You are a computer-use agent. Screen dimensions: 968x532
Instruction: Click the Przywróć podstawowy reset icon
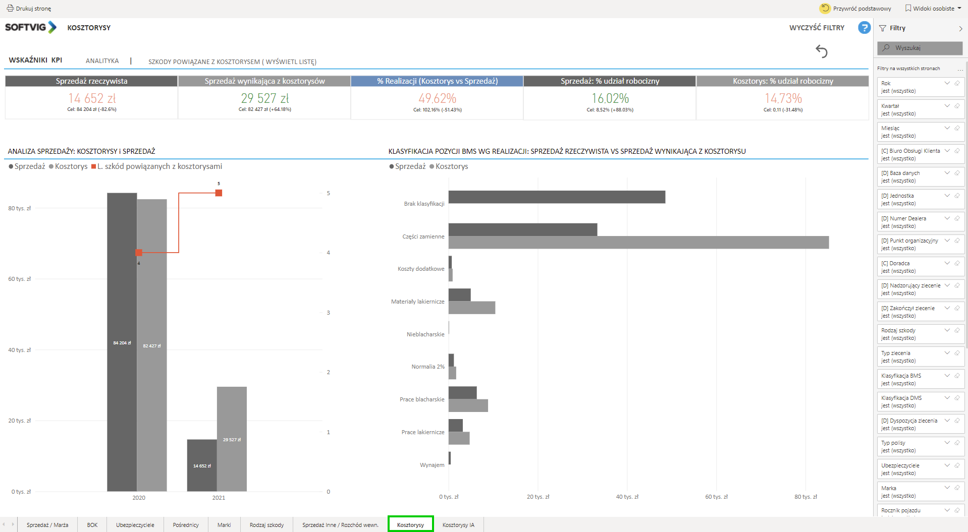(825, 9)
